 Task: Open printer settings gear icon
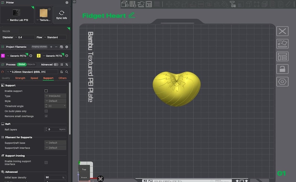67,3
